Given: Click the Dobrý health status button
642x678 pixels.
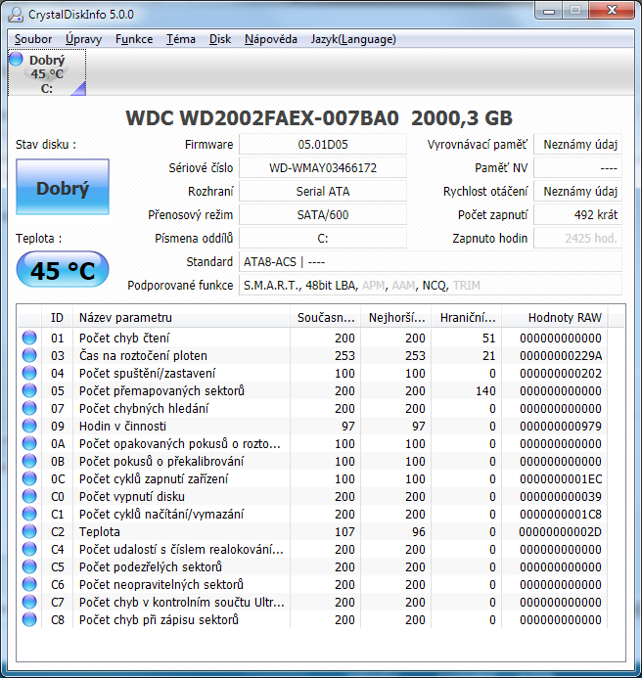Looking at the screenshot, I should tap(63, 189).
